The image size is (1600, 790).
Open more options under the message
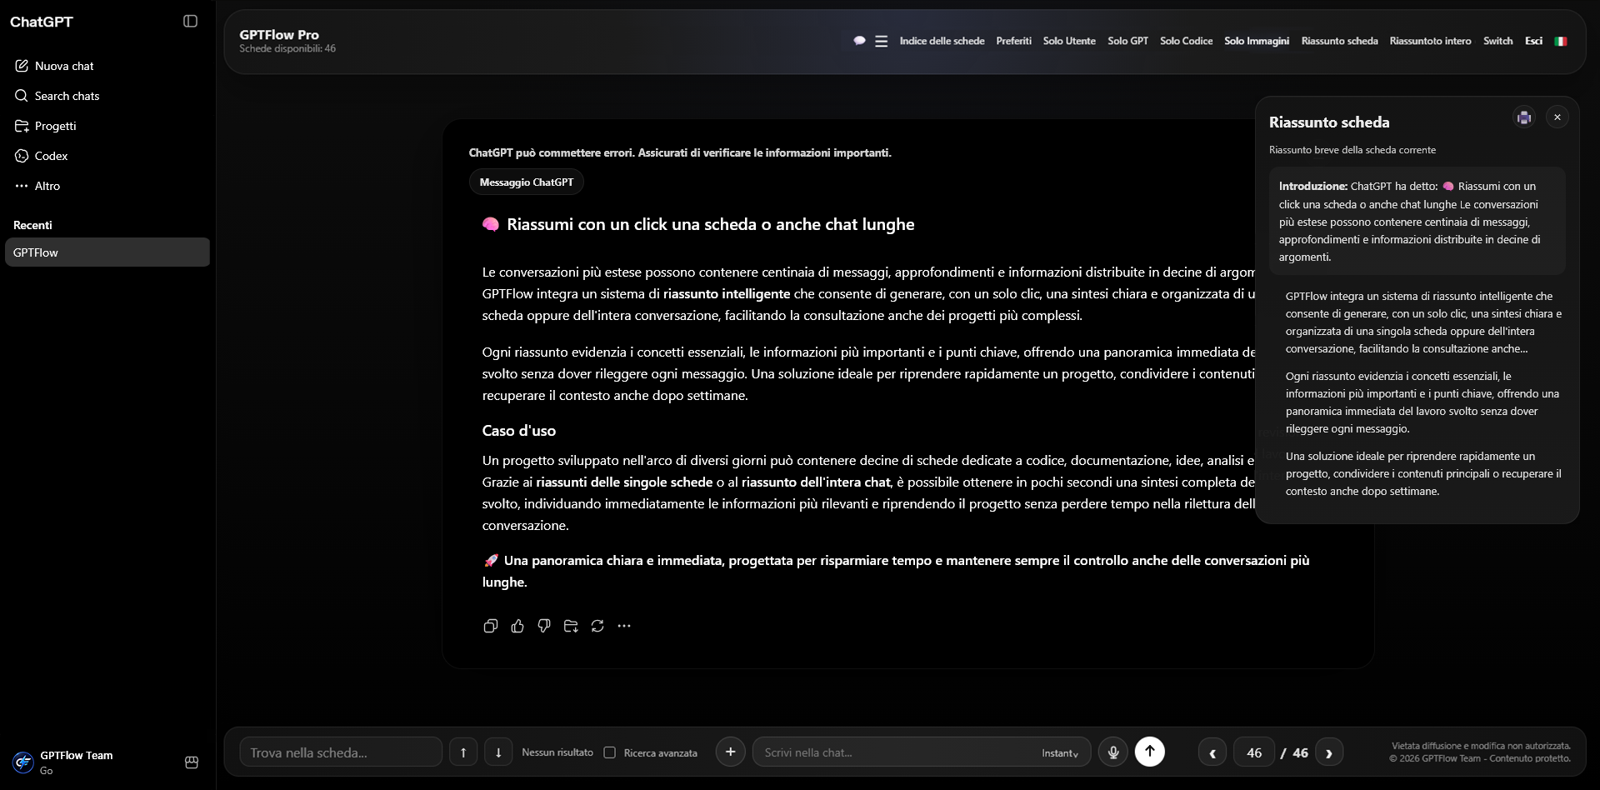point(624,626)
